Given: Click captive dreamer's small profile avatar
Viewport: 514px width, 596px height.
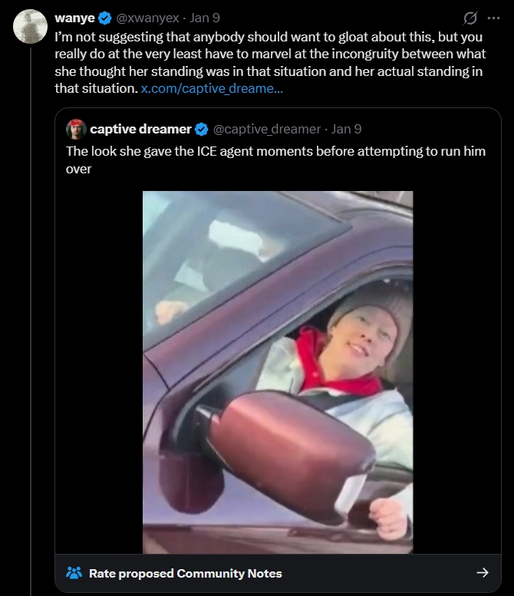Looking at the screenshot, I should pos(75,129).
